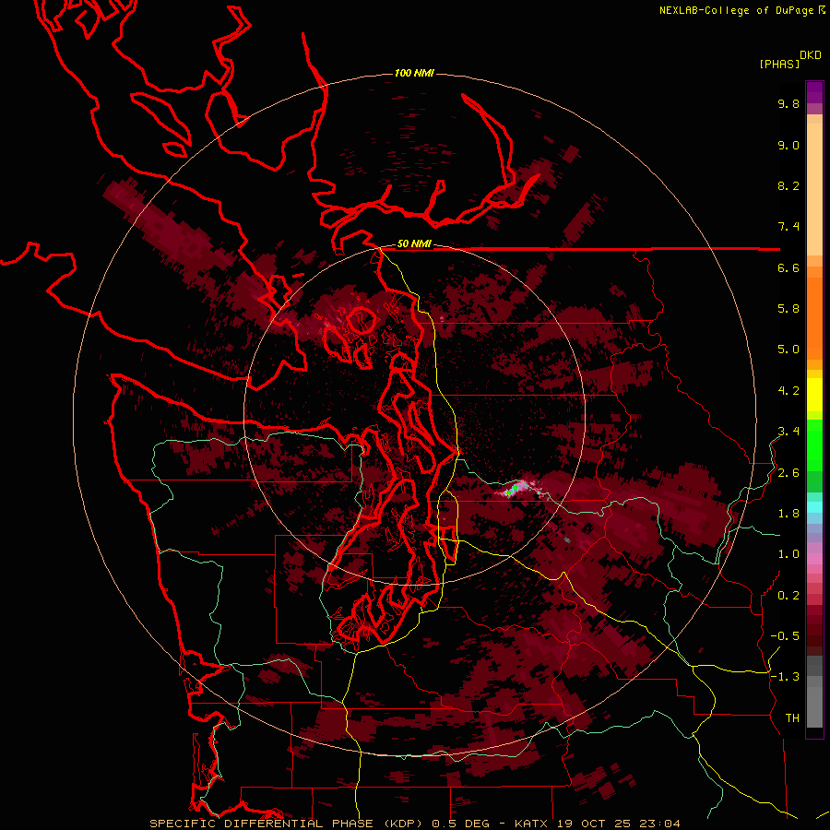Pick the yellow color scale band

(814, 395)
